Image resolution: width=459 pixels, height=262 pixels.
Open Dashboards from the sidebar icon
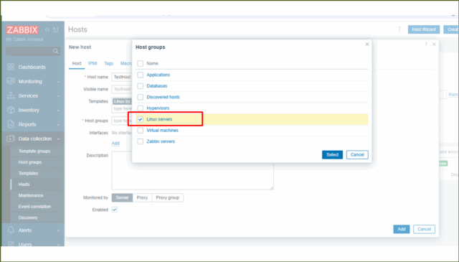click(x=11, y=67)
